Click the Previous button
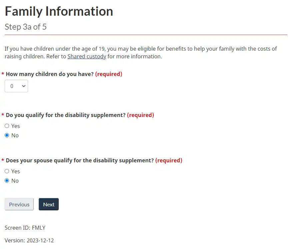Image resolution: width=297 pixels, height=249 pixels. point(19,204)
